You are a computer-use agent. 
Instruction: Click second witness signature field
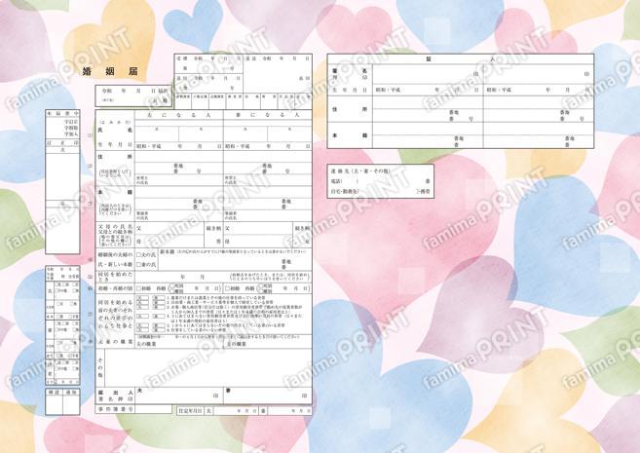[x=539, y=74]
